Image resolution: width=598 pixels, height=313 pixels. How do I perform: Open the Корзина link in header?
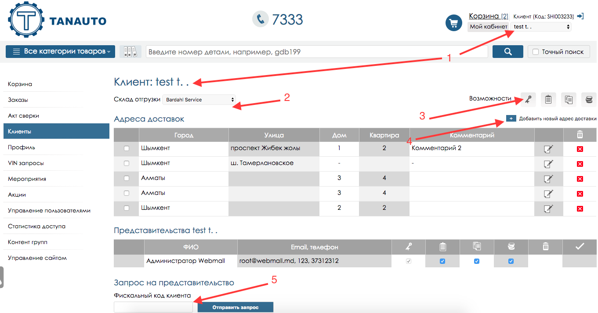484,16
